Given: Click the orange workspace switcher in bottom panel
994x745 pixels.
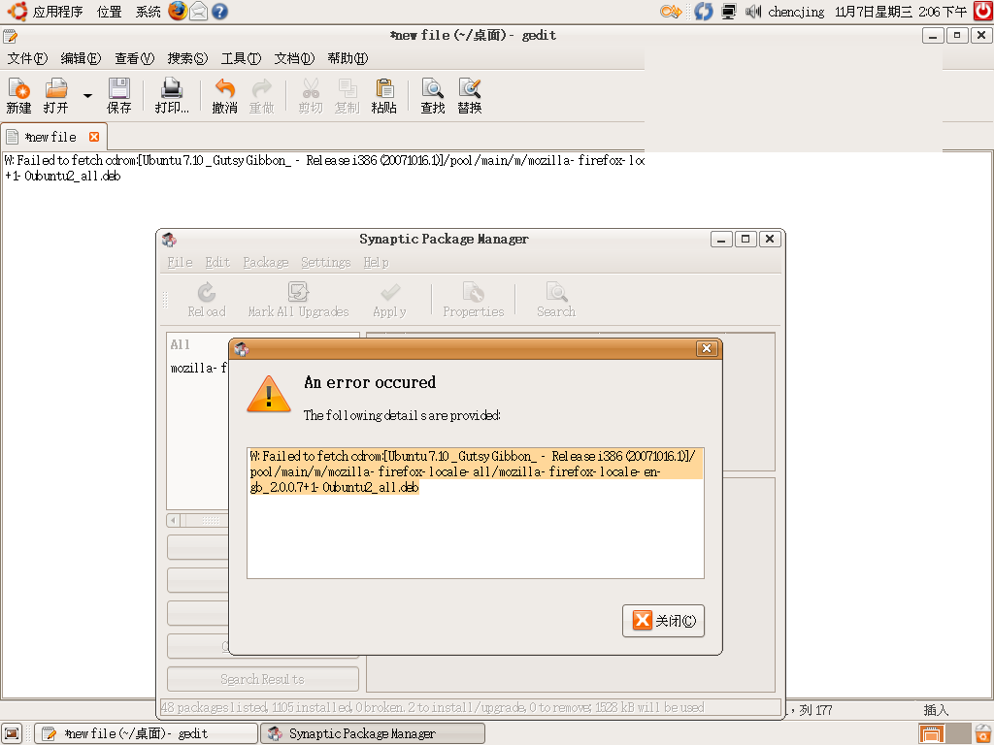Looking at the screenshot, I should pyautogui.click(x=931, y=733).
